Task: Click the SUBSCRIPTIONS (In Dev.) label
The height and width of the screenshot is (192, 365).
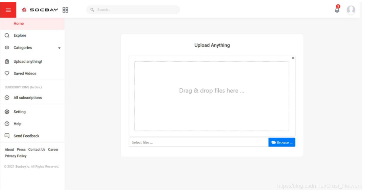Action: tap(23, 87)
